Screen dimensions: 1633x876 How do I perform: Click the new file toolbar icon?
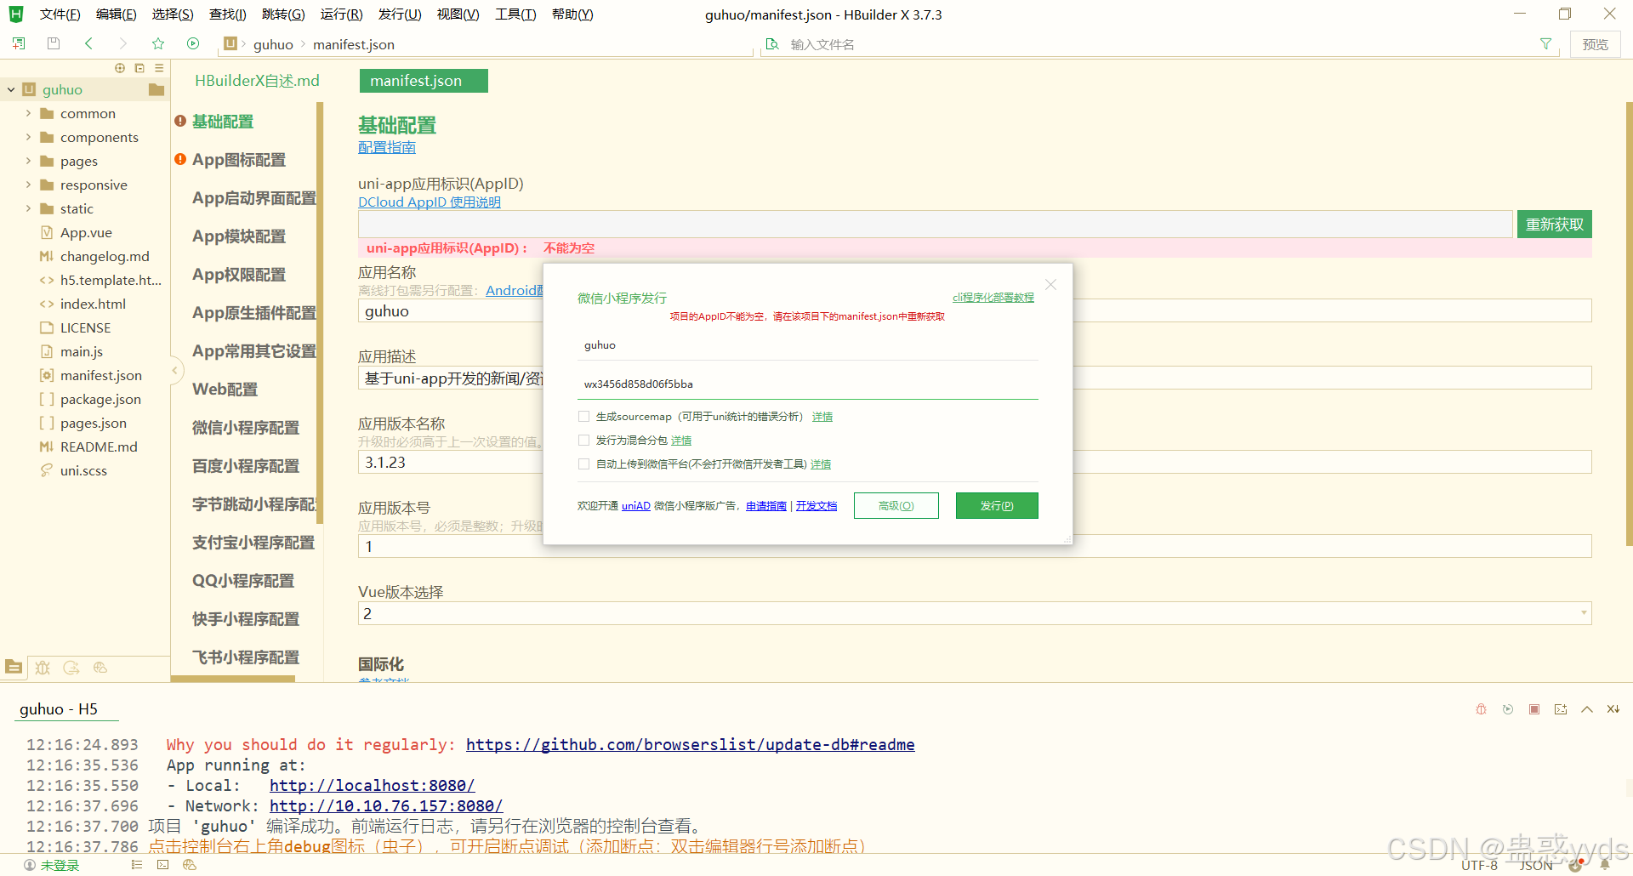point(19,43)
